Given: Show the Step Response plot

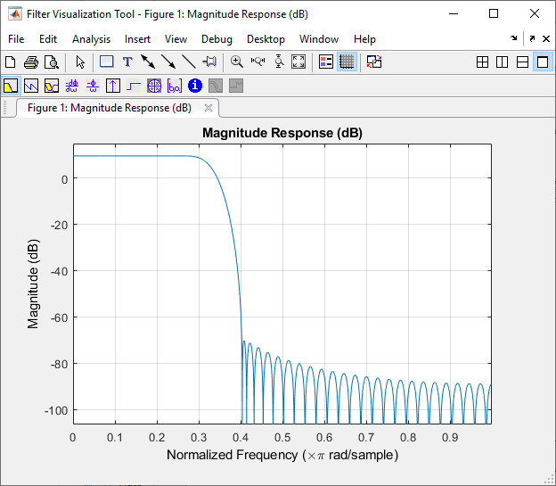Looking at the screenshot, I should [x=134, y=86].
